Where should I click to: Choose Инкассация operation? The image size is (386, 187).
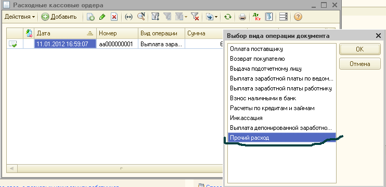click(282, 118)
